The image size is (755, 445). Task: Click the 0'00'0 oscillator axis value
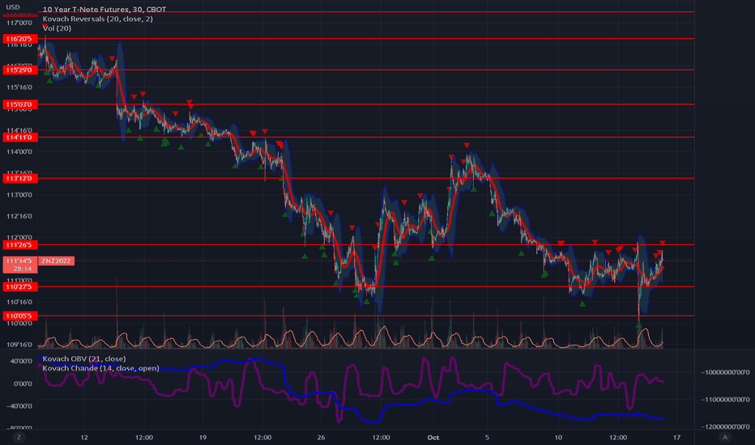coord(23,384)
